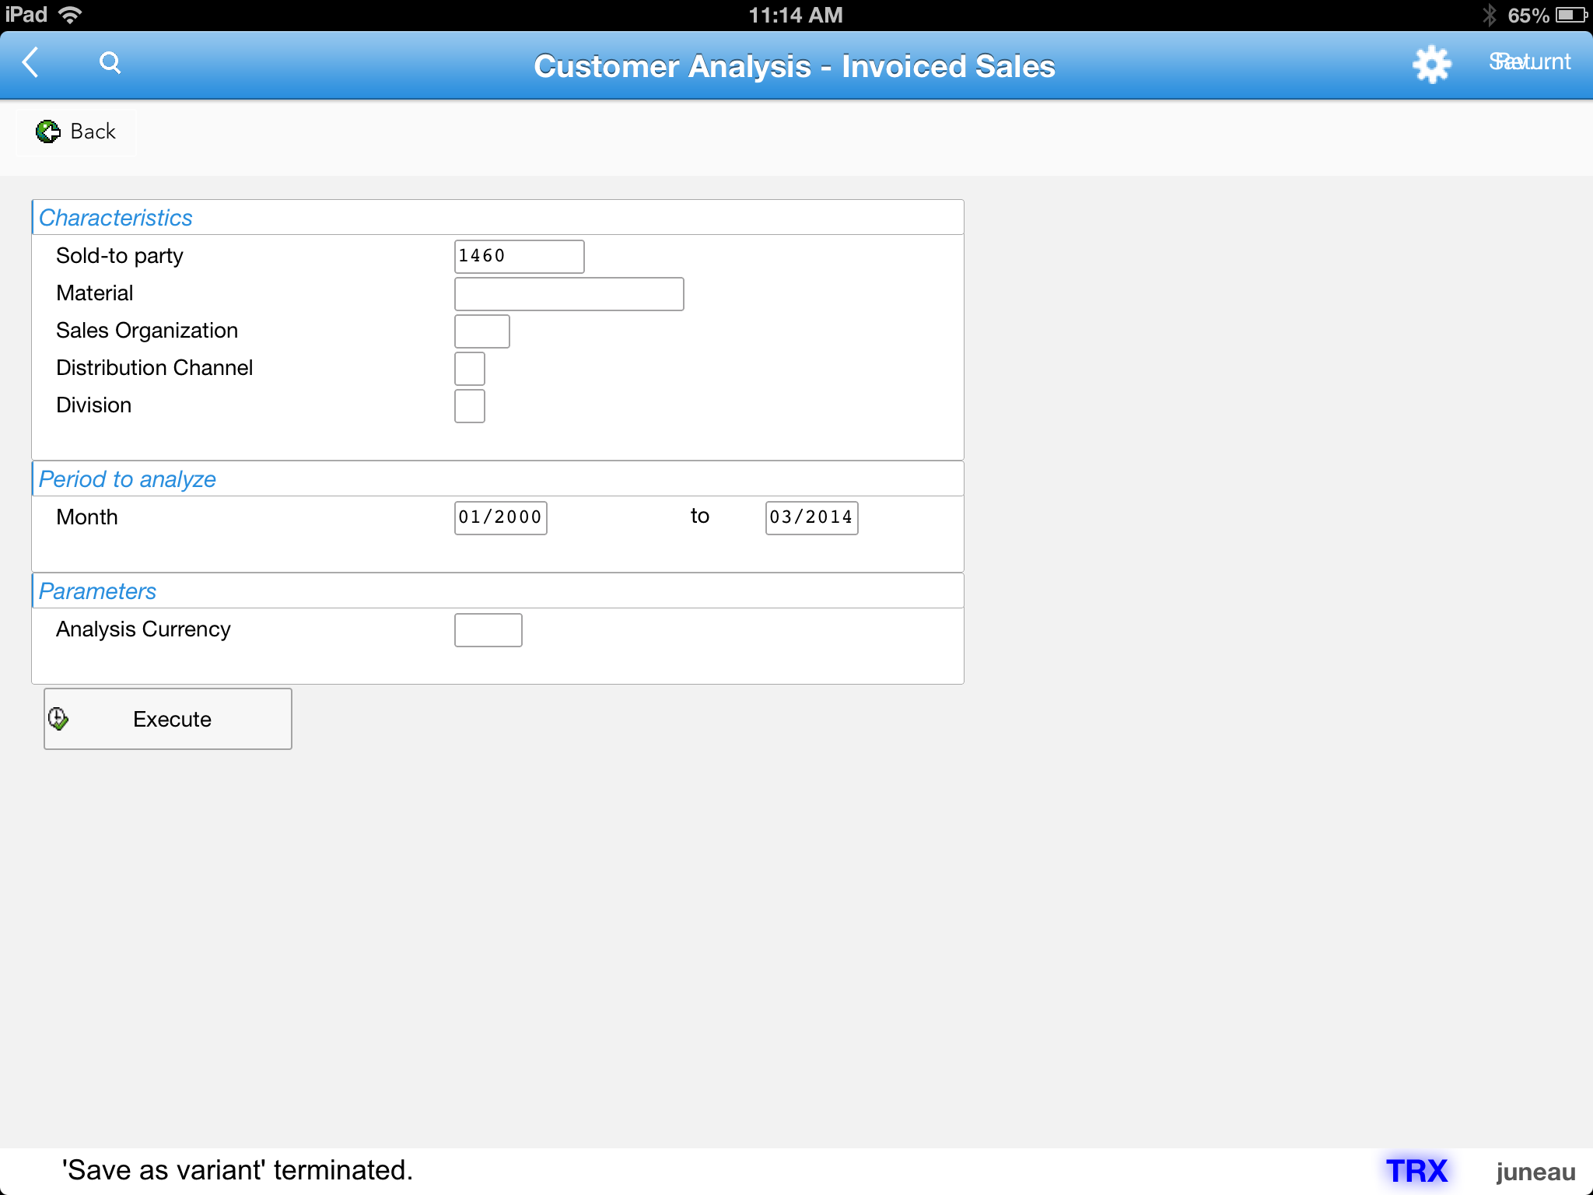Click the Analysis Currency field

point(488,630)
